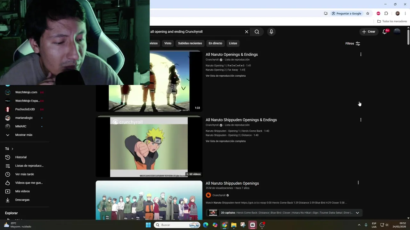Click the page vertical scrollbar
Screen dimensions: 410x230
click(408, 37)
